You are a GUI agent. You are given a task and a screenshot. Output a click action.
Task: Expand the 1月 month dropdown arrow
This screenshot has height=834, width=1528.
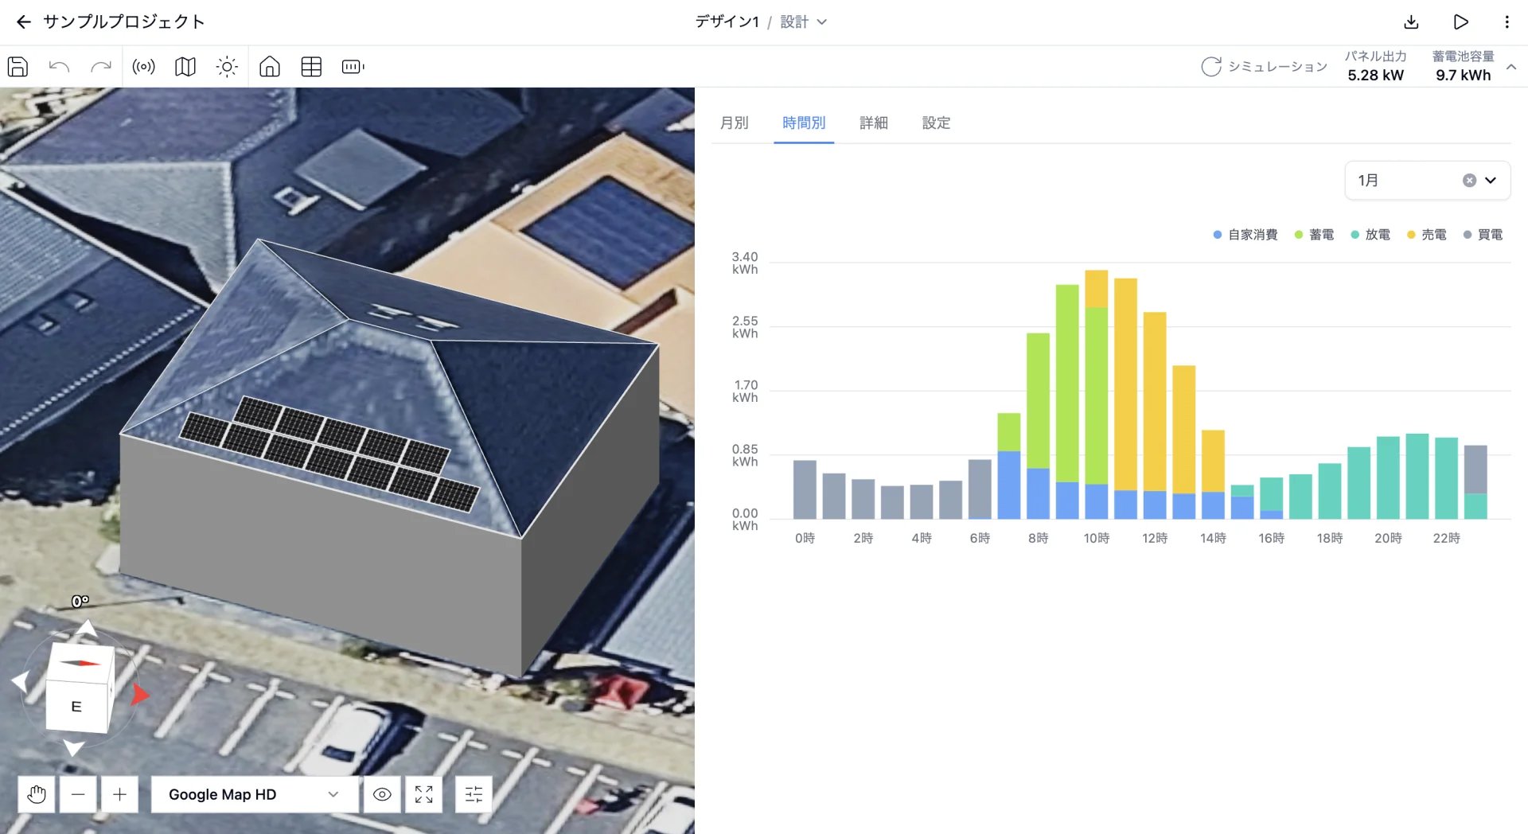coord(1491,181)
